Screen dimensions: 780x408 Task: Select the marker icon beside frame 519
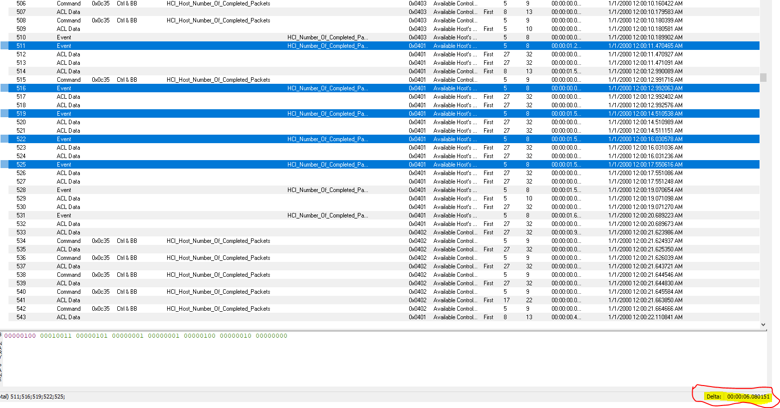(3, 113)
